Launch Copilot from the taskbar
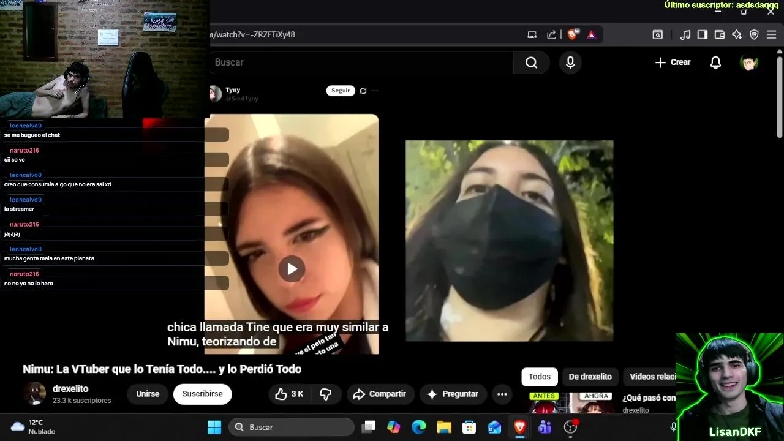This screenshot has width=784, height=441. point(393,428)
